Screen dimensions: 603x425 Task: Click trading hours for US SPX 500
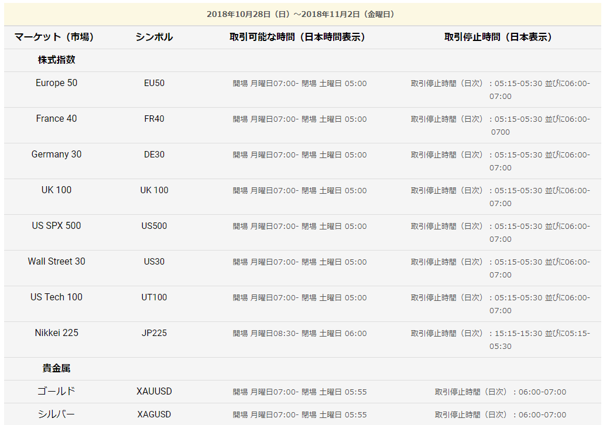coord(300,227)
